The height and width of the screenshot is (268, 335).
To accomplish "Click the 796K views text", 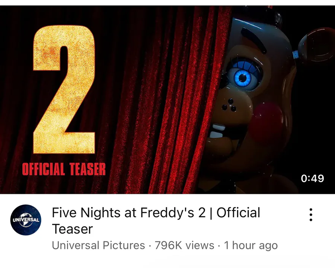I will (x=184, y=246).
